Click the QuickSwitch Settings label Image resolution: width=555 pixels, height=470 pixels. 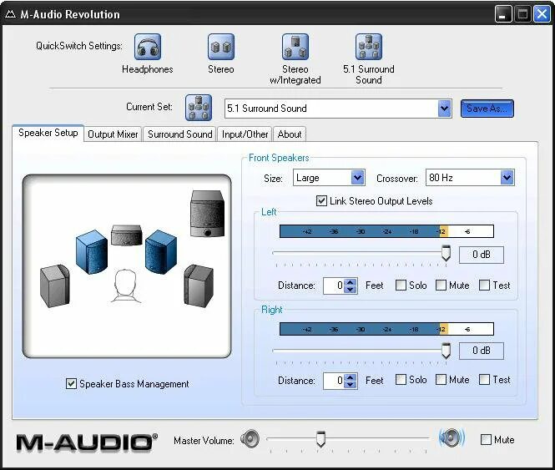pos(79,46)
